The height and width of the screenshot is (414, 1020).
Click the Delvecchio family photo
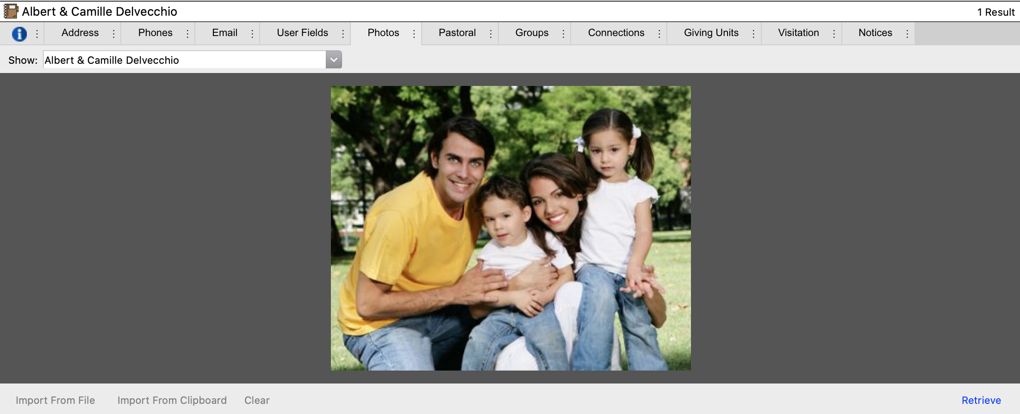click(x=510, y=228)
